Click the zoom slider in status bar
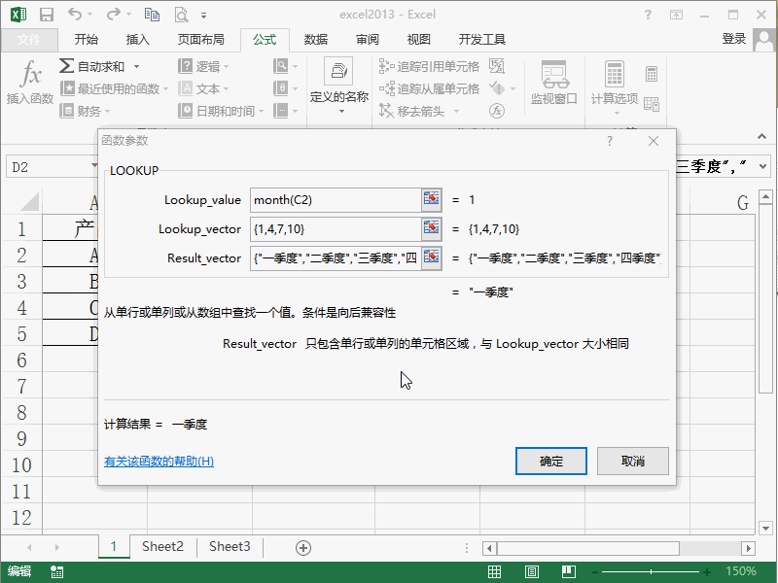This screenshot has width=778, height=583. click(651, 571)
